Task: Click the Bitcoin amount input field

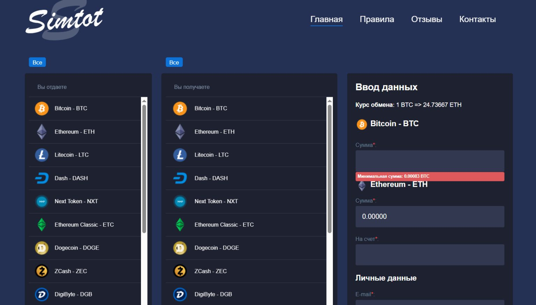Action: [x=430, y=161]
